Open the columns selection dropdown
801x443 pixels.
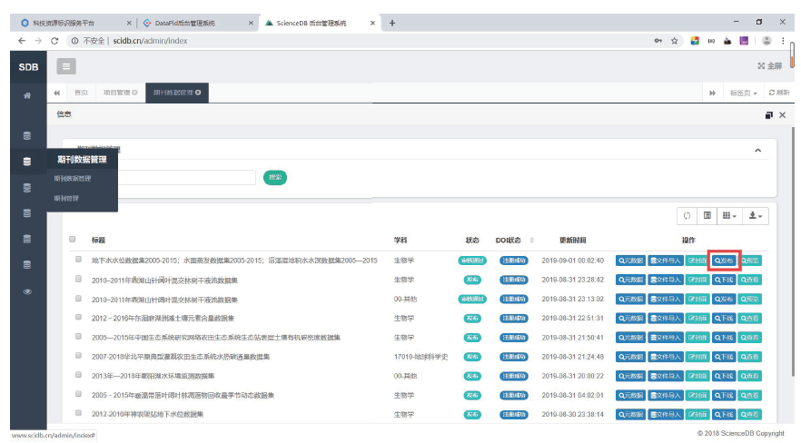(x=729, y=216)
